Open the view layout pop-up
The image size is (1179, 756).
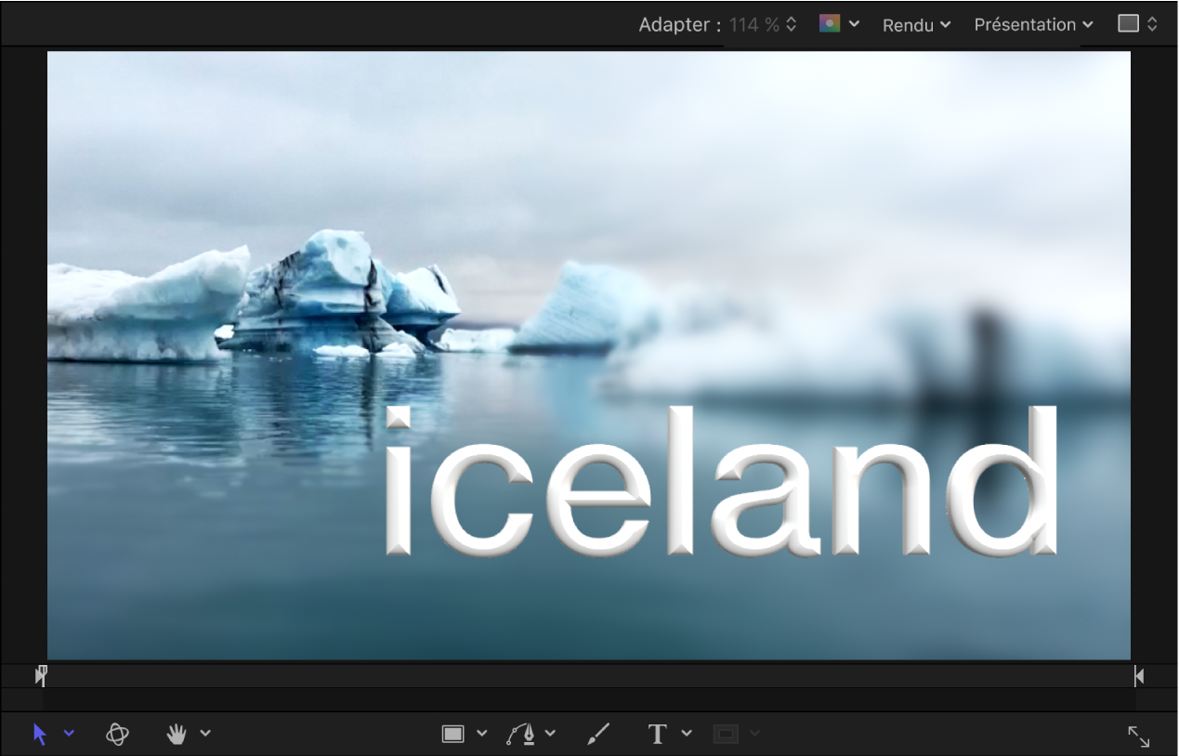pyautogui.click(x=1137, y=24)
